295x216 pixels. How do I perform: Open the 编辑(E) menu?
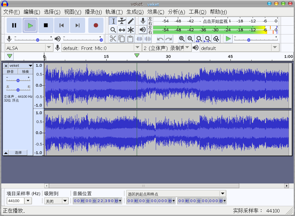pyautogui.click(x=32, y=12)
